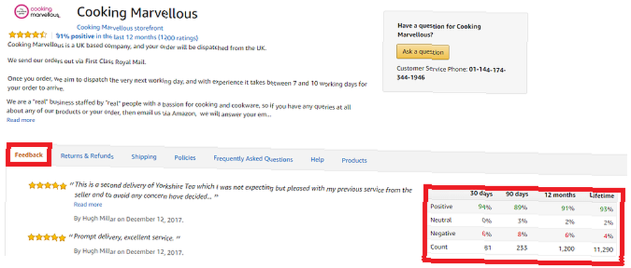631x268 pixels.
Task: Select the Feedback tab
Action: 28,155
